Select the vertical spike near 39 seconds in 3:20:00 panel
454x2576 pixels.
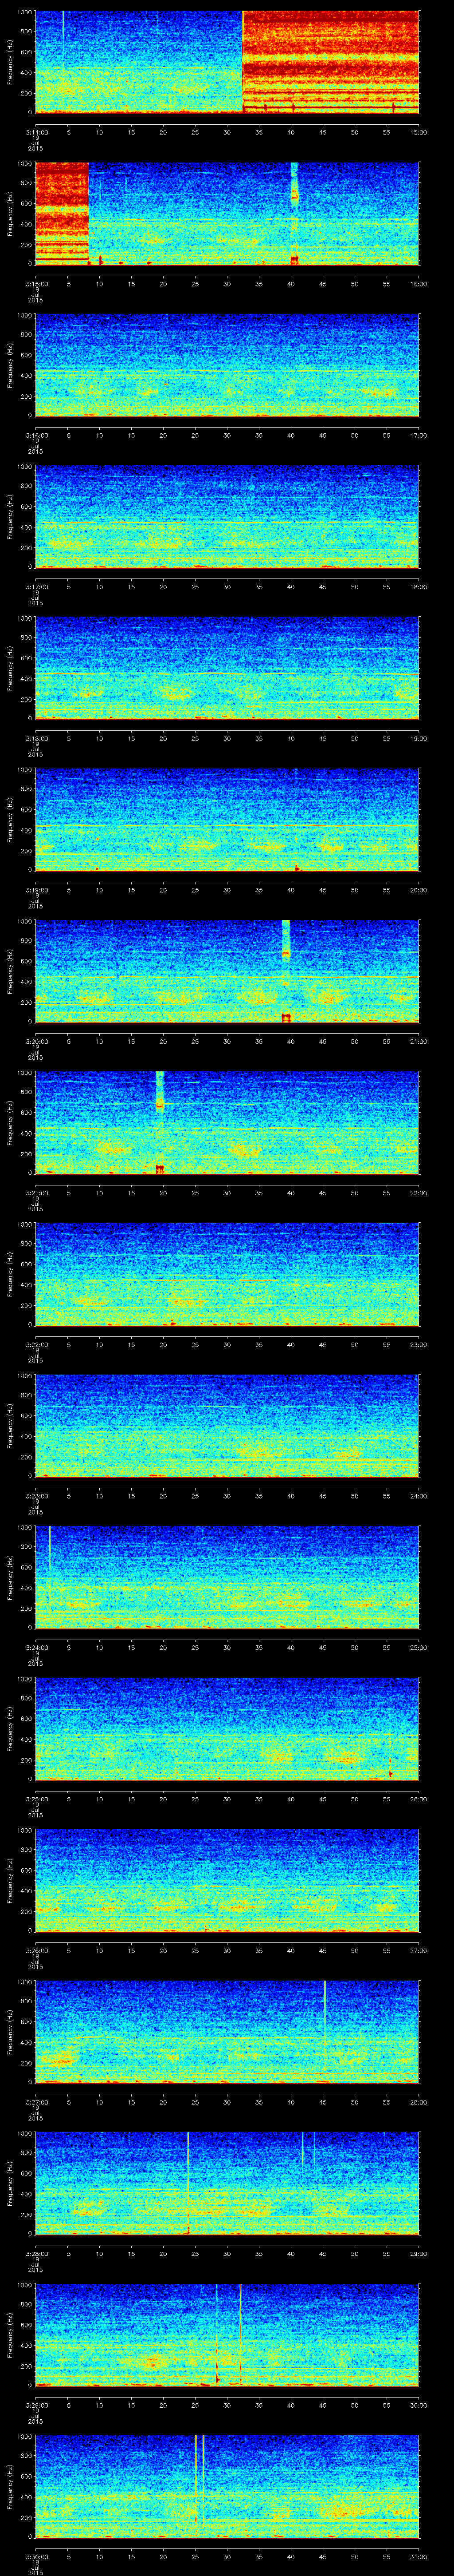pos(286,972)
